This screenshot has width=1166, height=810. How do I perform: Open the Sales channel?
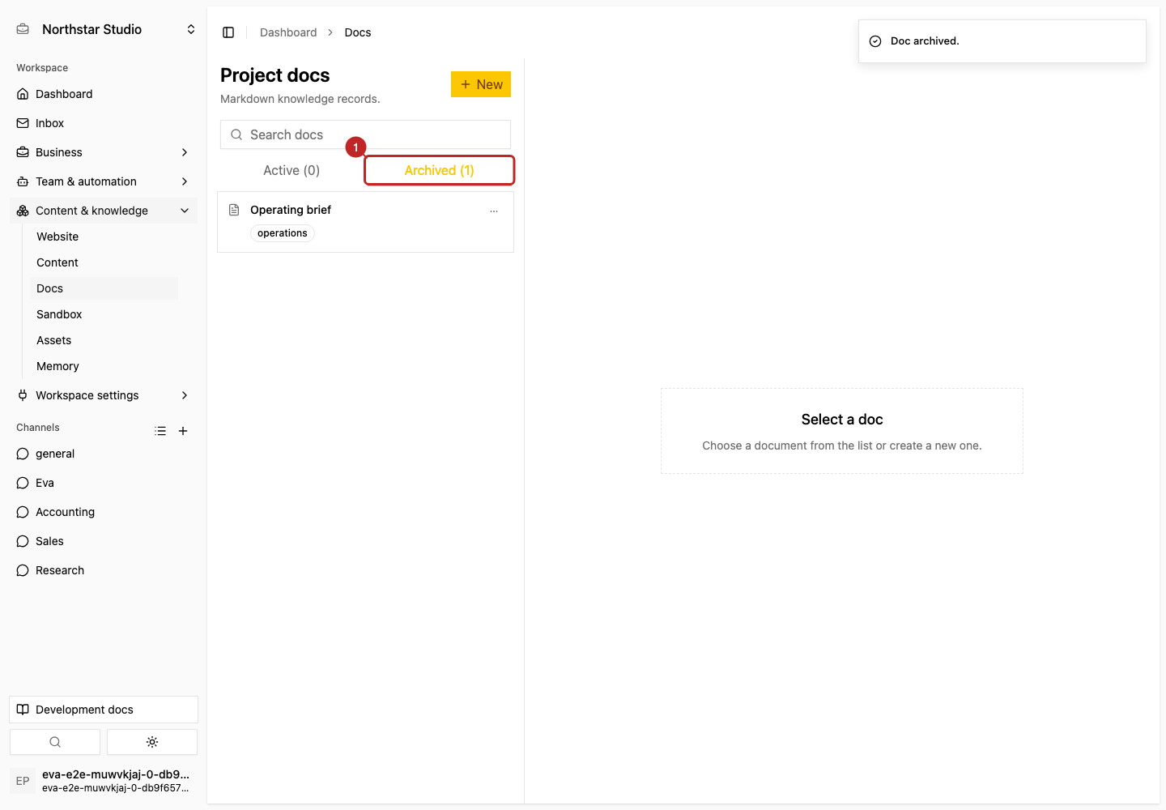pyautogui.click(x=104, y=541)
